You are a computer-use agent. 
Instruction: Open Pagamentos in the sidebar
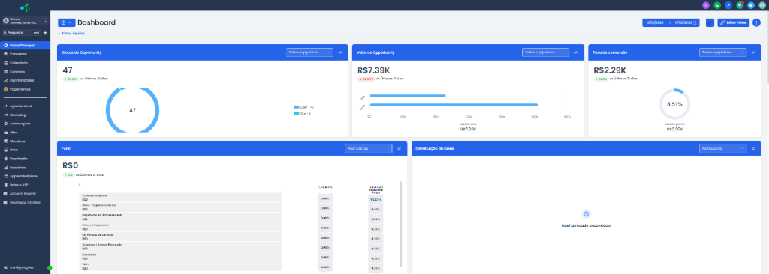tap(25, 89)
